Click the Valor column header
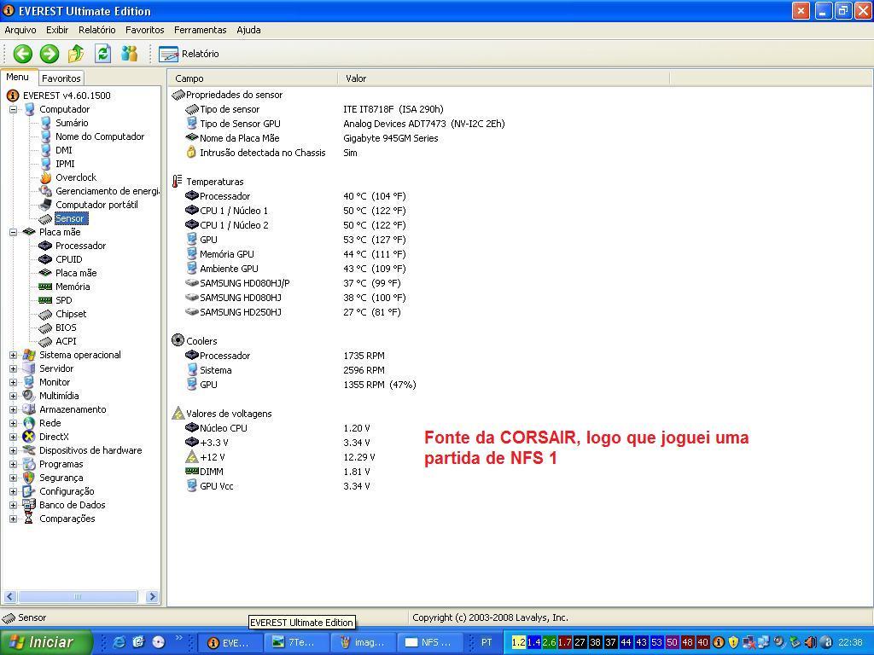 tap(356, 78)
